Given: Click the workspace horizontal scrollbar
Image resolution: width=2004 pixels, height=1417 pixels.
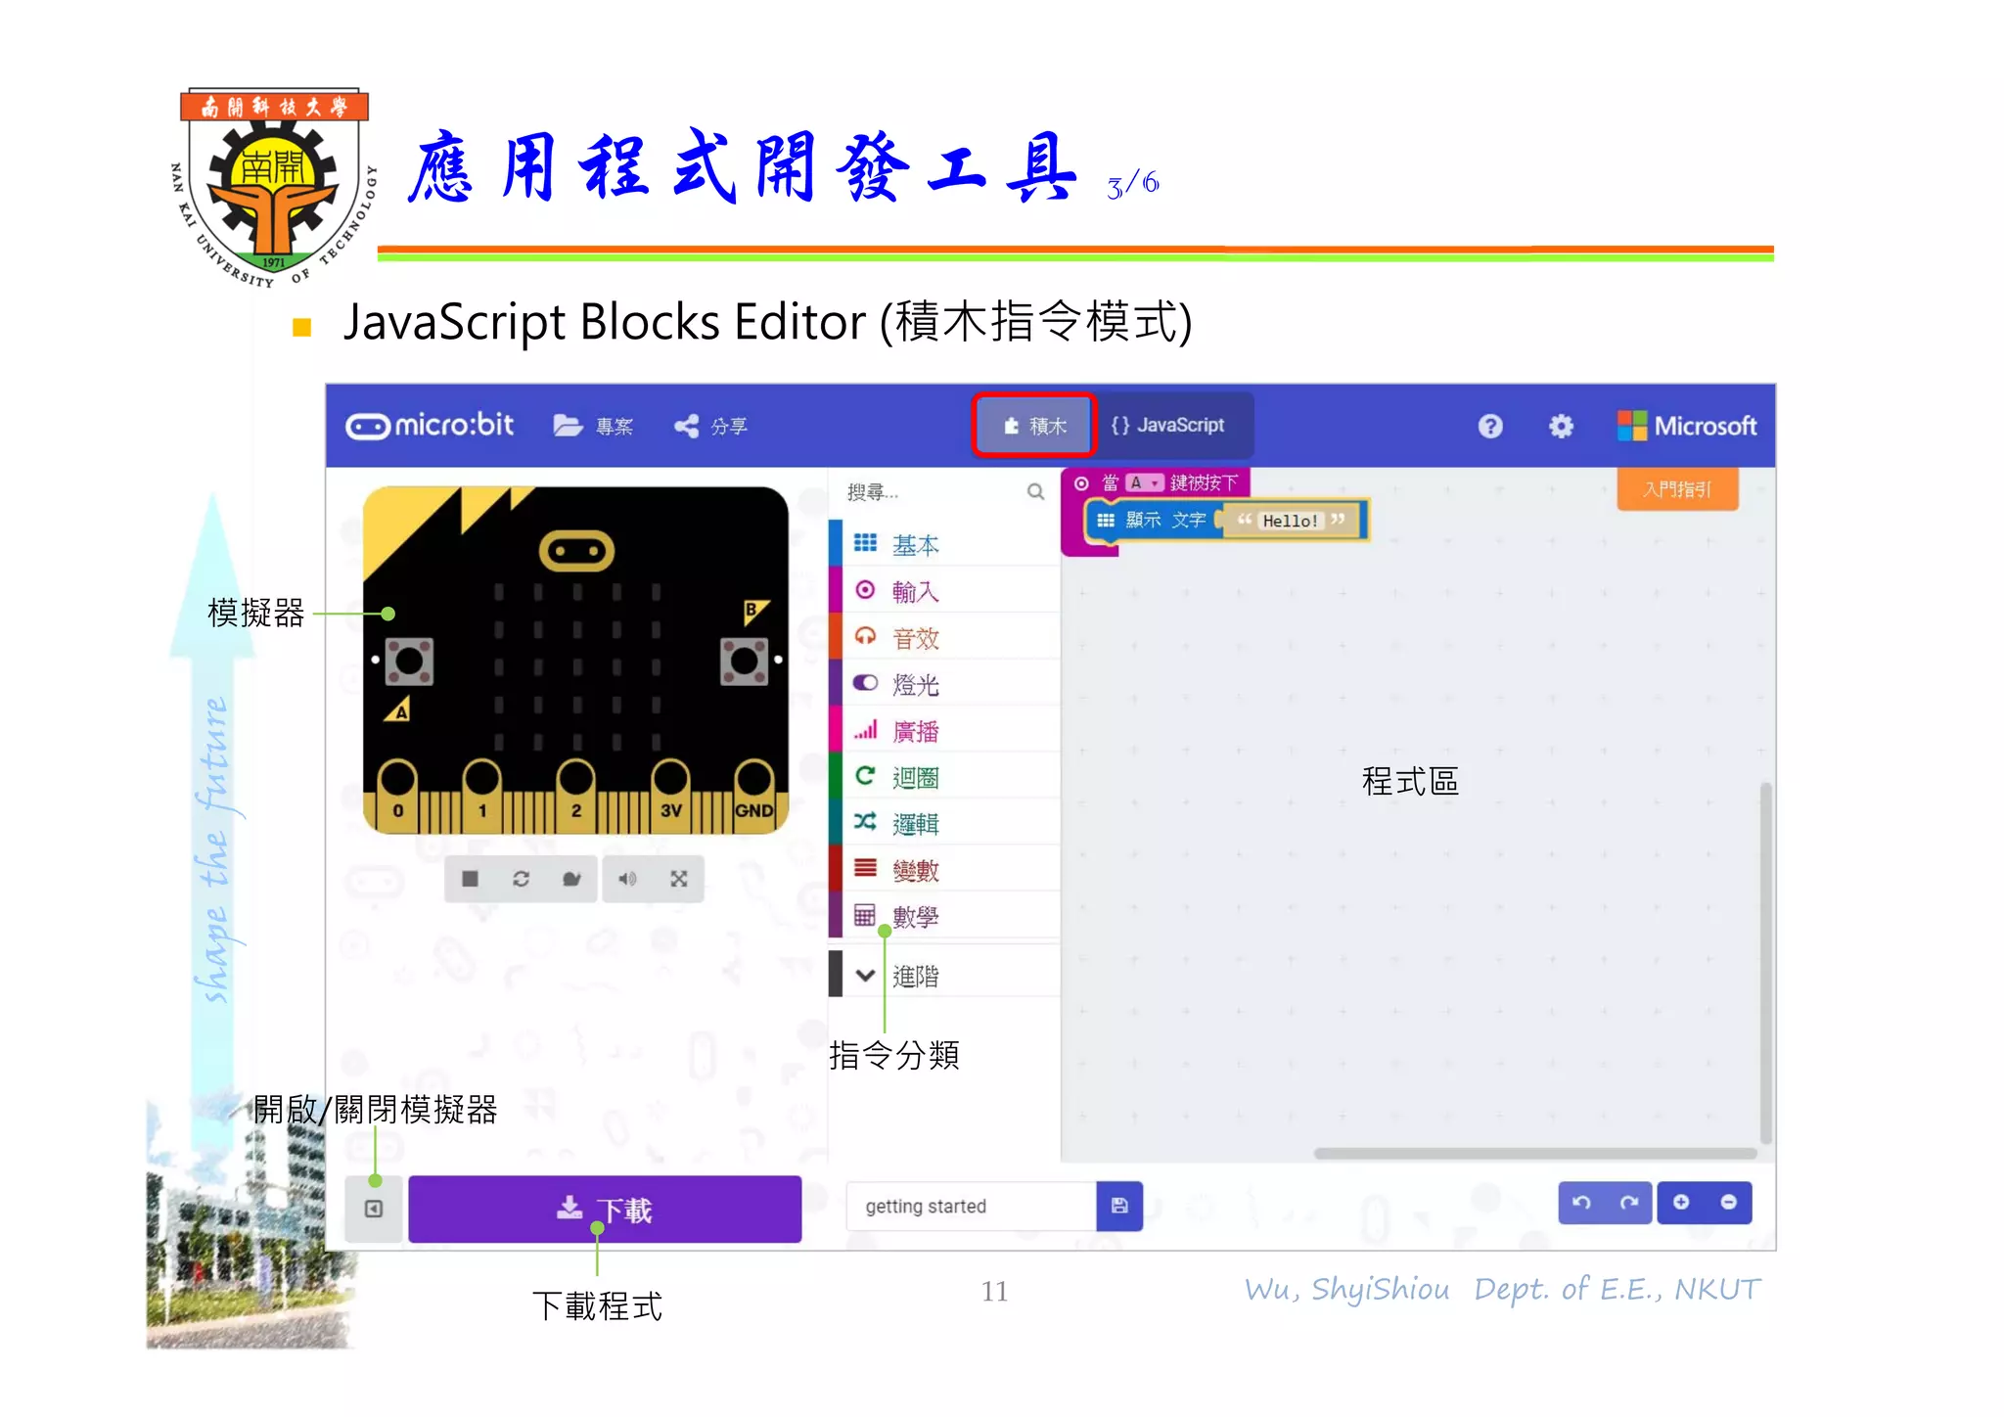Looking at the screenshot, I should pyautogui.click(x=1534, y=1153).
